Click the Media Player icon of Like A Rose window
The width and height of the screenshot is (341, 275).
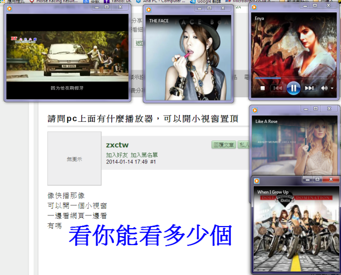(255, 110)
